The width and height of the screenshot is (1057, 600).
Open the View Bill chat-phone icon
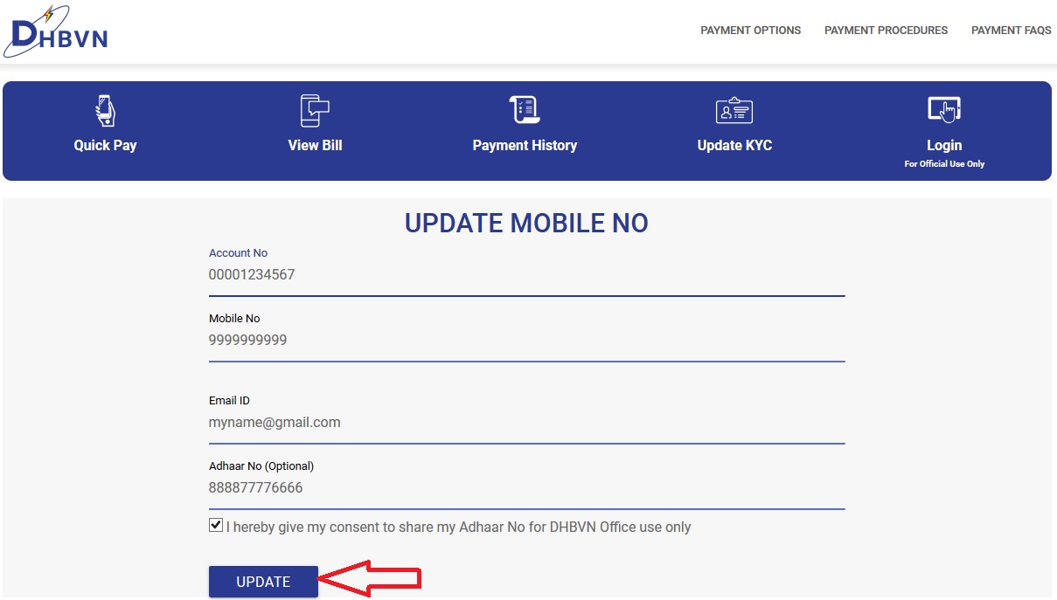point(315,111)
